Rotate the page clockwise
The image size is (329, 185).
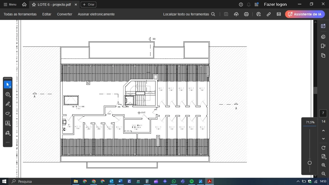coord(323,148)
